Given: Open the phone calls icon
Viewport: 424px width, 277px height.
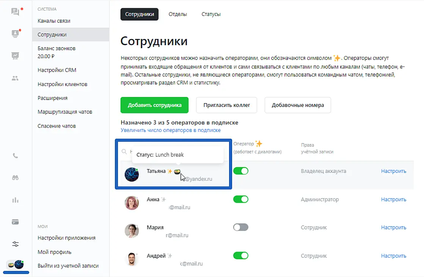Looking at the screenshot, I should point(15,156).
